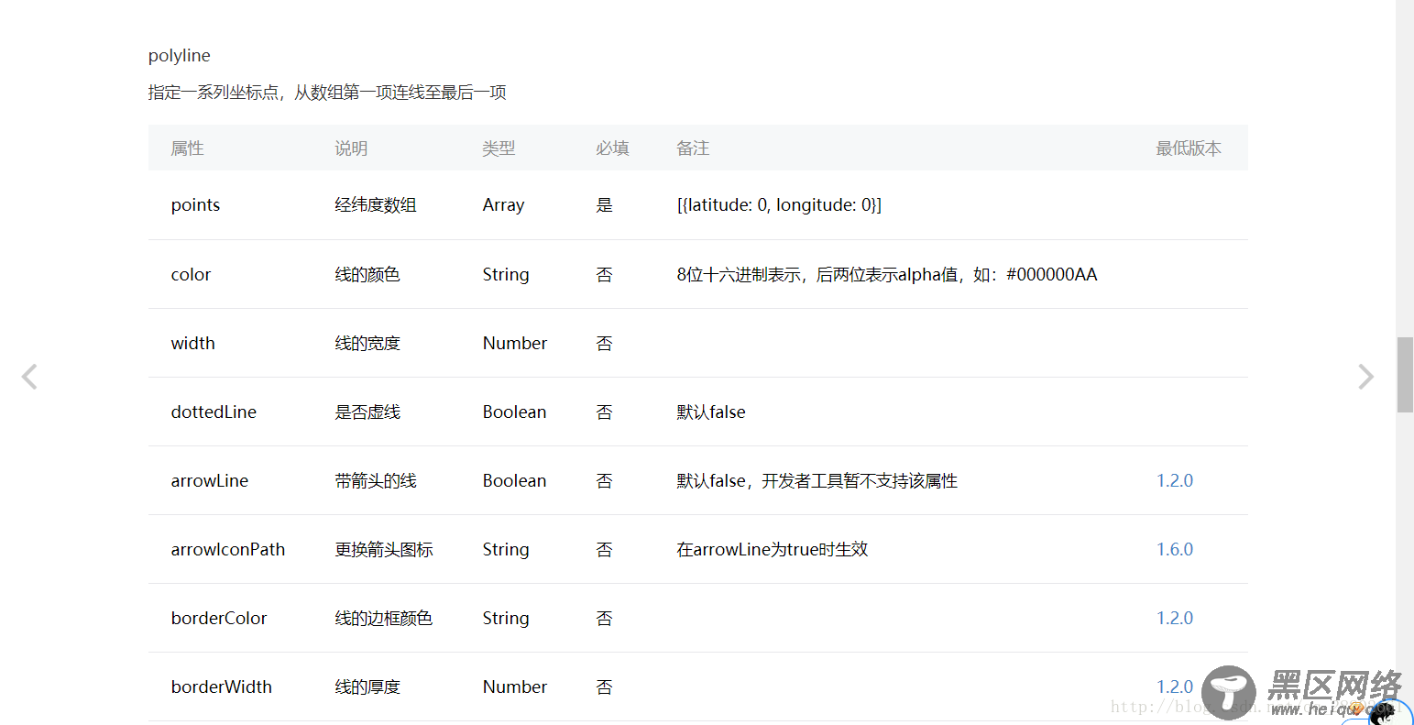Select the width attribute cell

click(192, 343)
